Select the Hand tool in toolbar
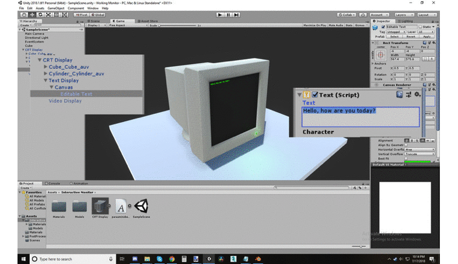The image size is (458, 264). tap(24, 15)
